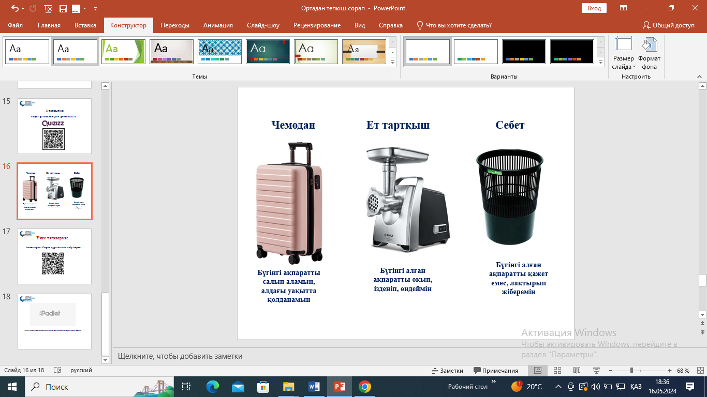The height and width of the screenshot is (397, 707).
Task: Switch to the Анимация ribbon tab
Action: pos(218,25)
